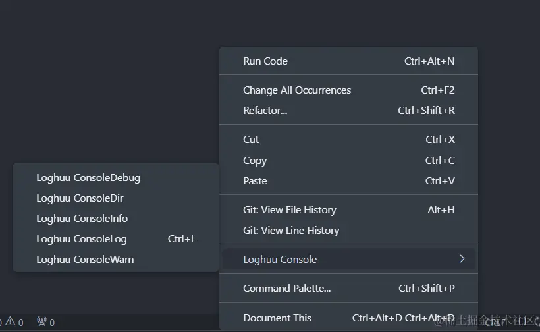The image size is (540, 332).
Task: Choose Paste from the context menu
Action: click(348, 180)
